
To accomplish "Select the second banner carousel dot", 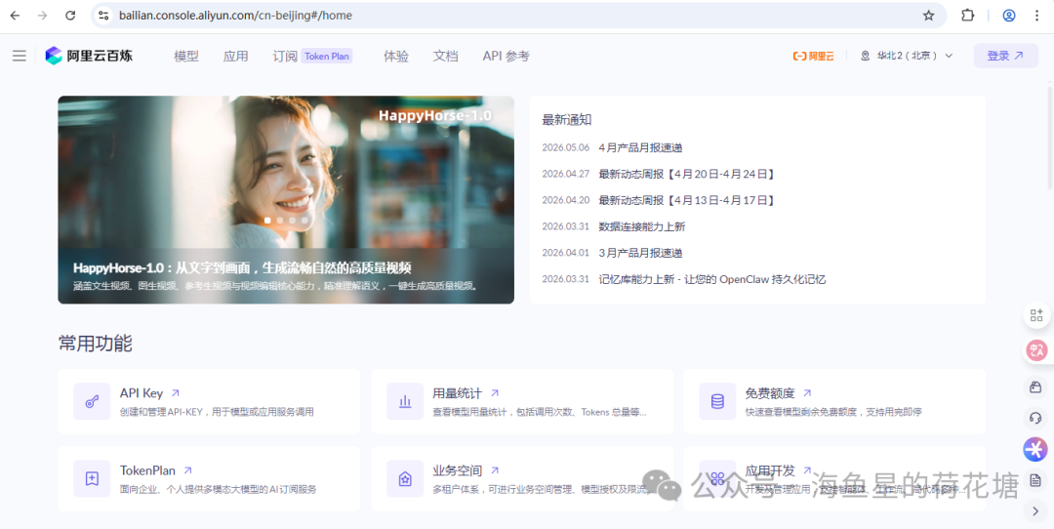I will coord(280,220).
